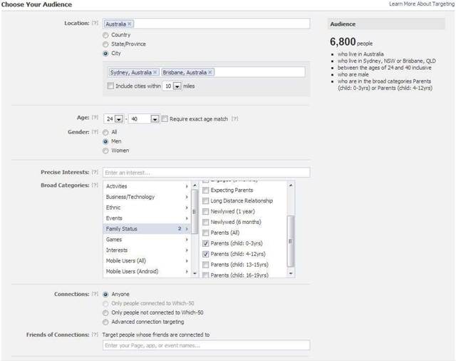Open the Gender help tooltip
The width and height of the screenshot is (456, 361).
pyautogui.click(x=95, y=132)
